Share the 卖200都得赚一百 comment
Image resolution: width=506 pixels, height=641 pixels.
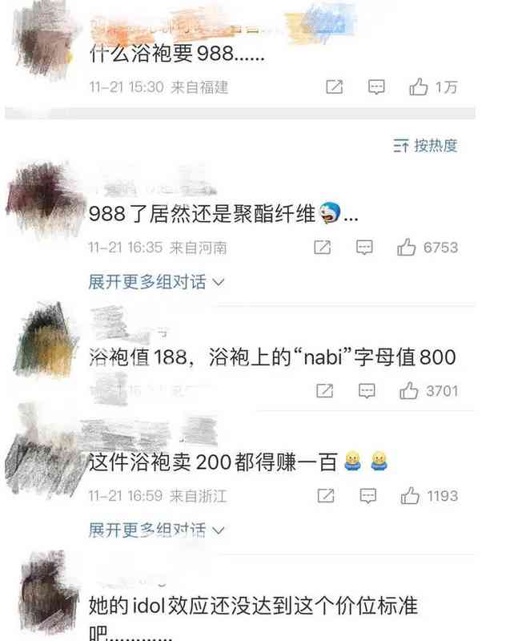(x=326, y=496)
